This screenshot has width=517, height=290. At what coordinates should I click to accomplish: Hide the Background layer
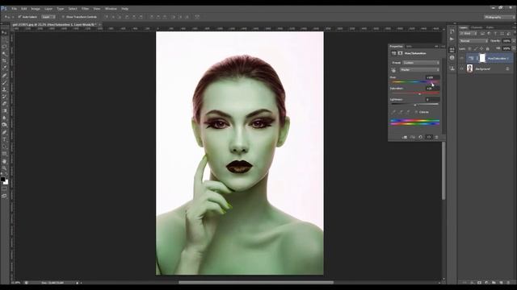461,68
